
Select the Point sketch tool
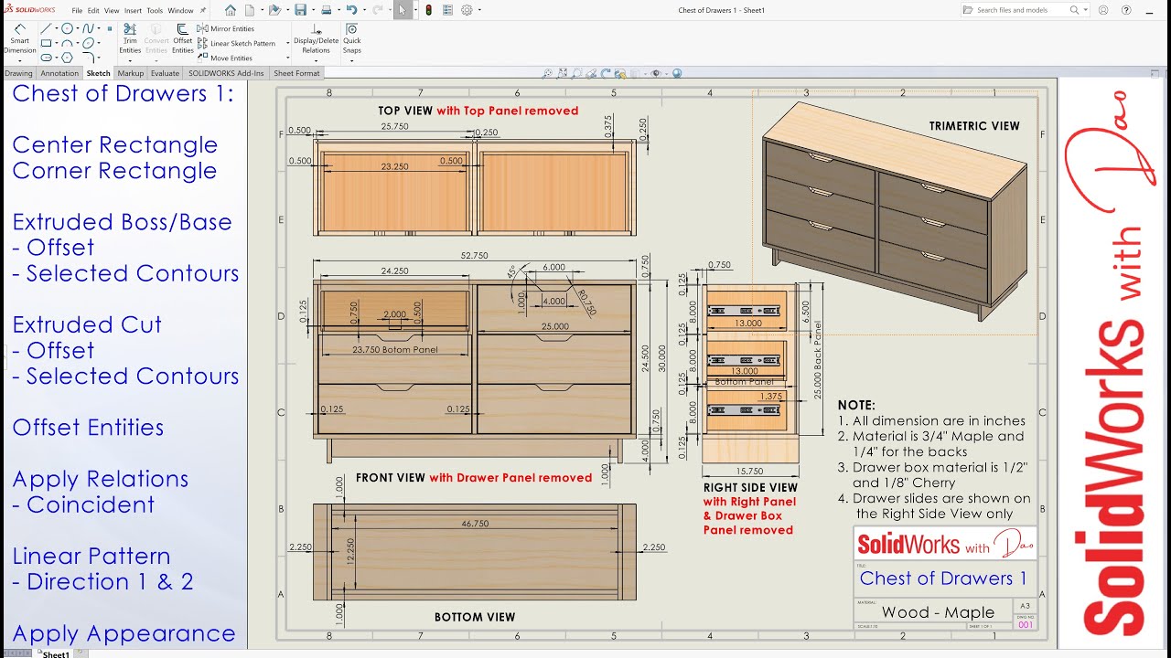point(110,28)
